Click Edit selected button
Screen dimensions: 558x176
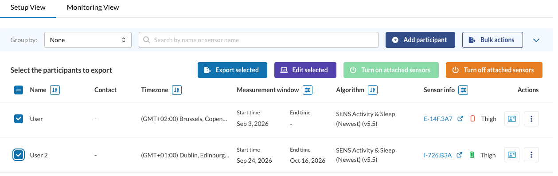pos(305,70)
